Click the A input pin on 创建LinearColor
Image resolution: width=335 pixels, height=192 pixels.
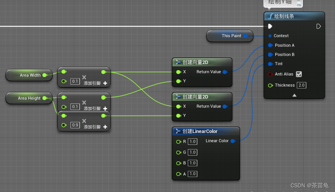click(x=179, y=174)
